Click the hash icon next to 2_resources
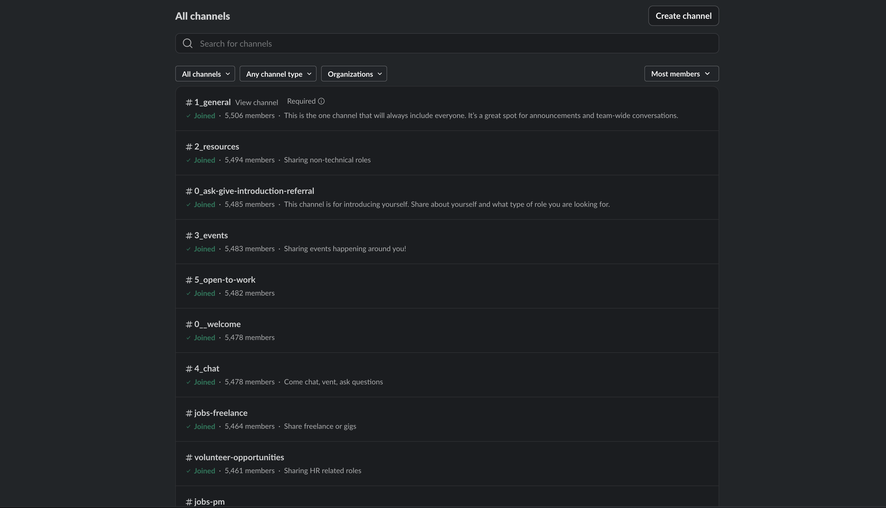This screenshot has width=886, height=508. [189, 147]
